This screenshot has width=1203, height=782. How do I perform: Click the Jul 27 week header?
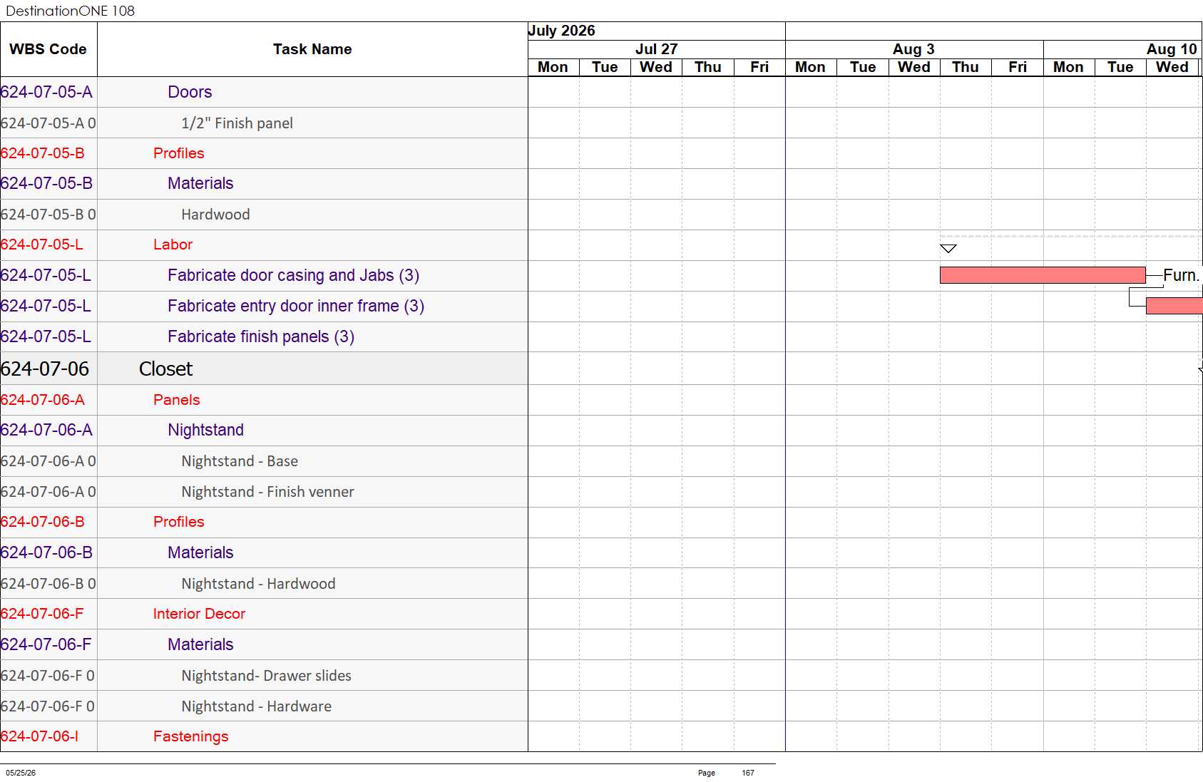[x=656, y=49]
